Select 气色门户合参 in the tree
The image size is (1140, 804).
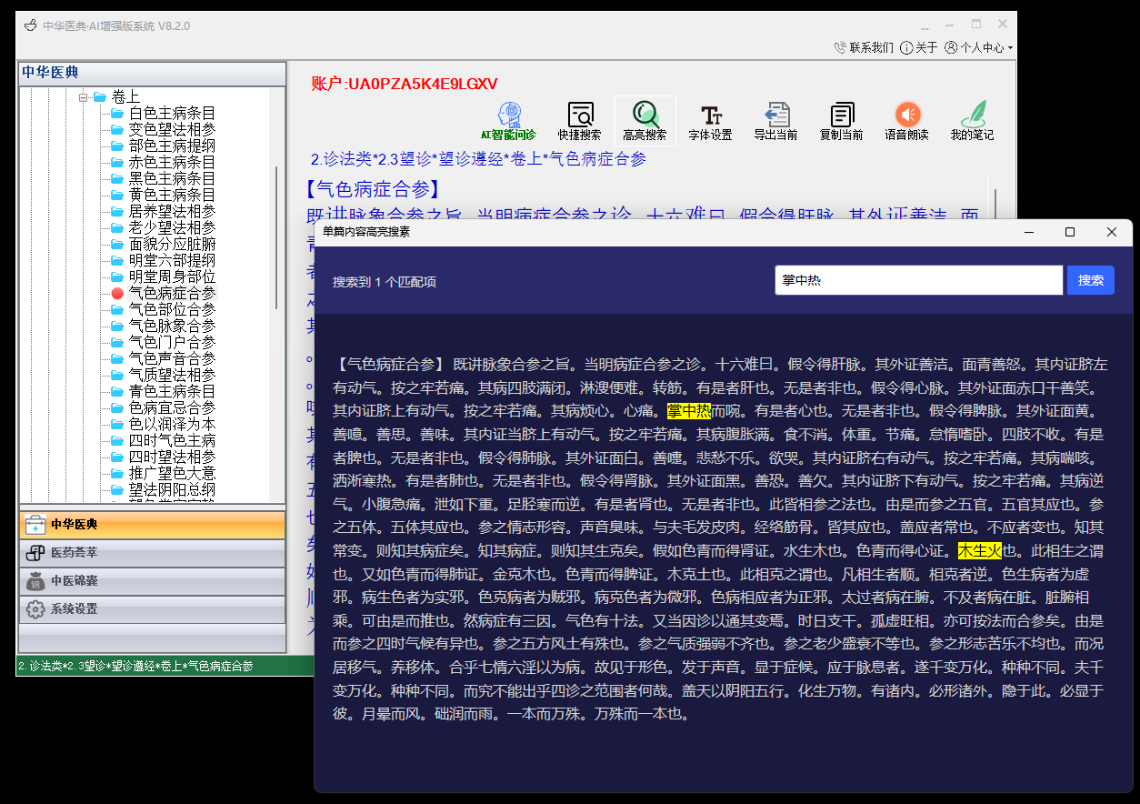click(172, 342)
